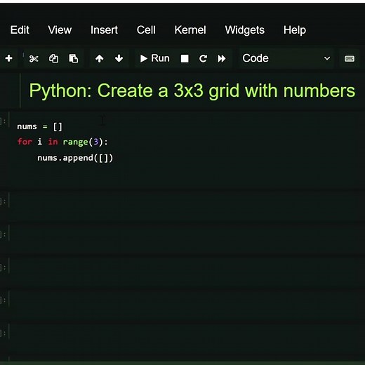The width and height of the screenshot is (365, 365).
Task: Click the Run button
Action: (155, 58)
